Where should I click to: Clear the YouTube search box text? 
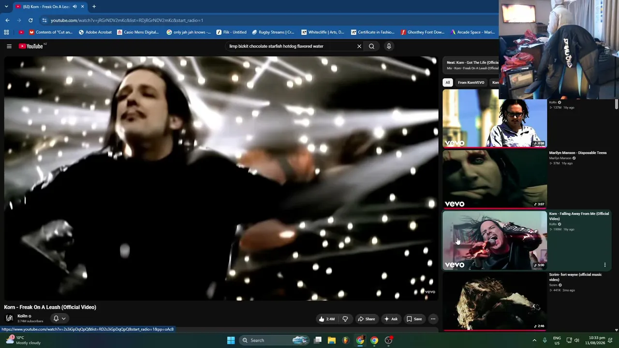point(359,46)
